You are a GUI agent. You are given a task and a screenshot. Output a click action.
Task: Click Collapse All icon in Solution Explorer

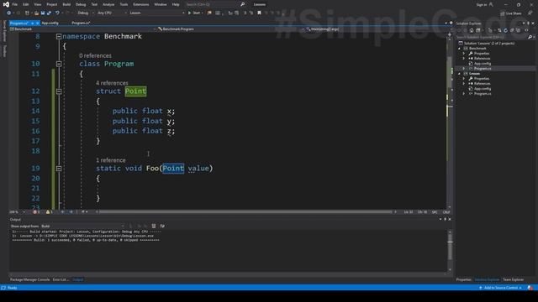tap(512, 30)
